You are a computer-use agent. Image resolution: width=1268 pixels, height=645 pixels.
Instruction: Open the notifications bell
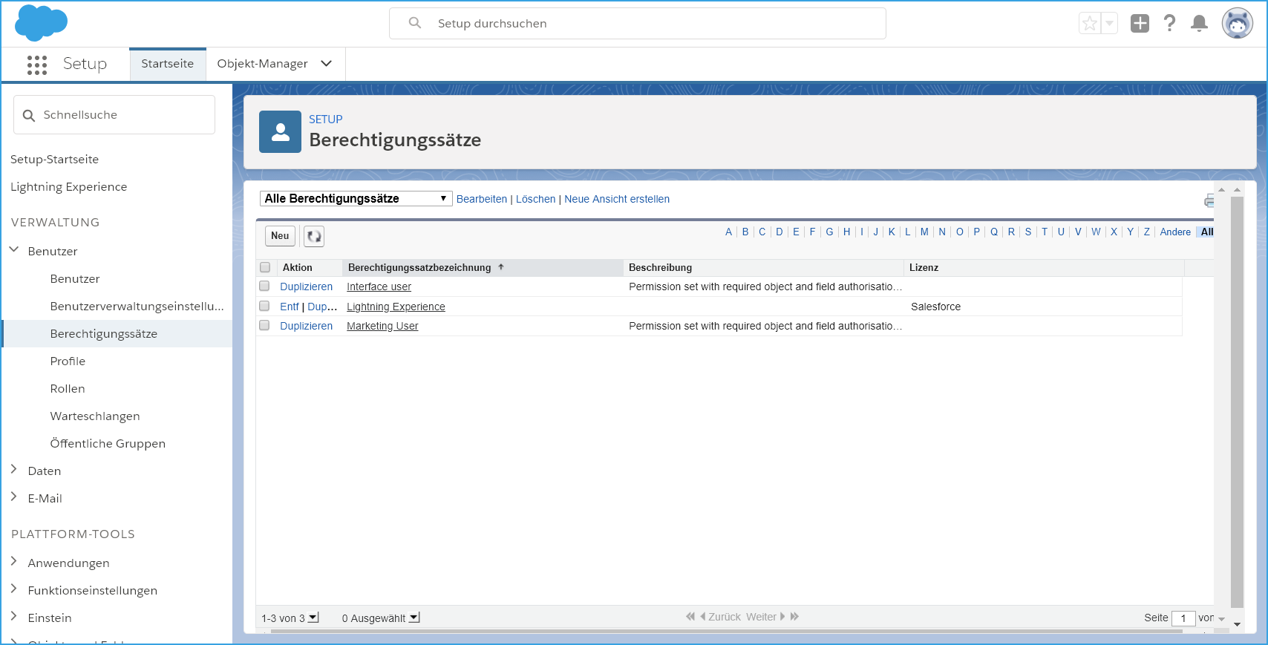click(1199, 24)
